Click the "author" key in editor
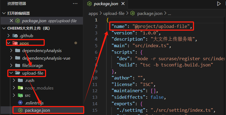Image resolution: width=226 pixels, height=115 pixels. coord(122,78)
